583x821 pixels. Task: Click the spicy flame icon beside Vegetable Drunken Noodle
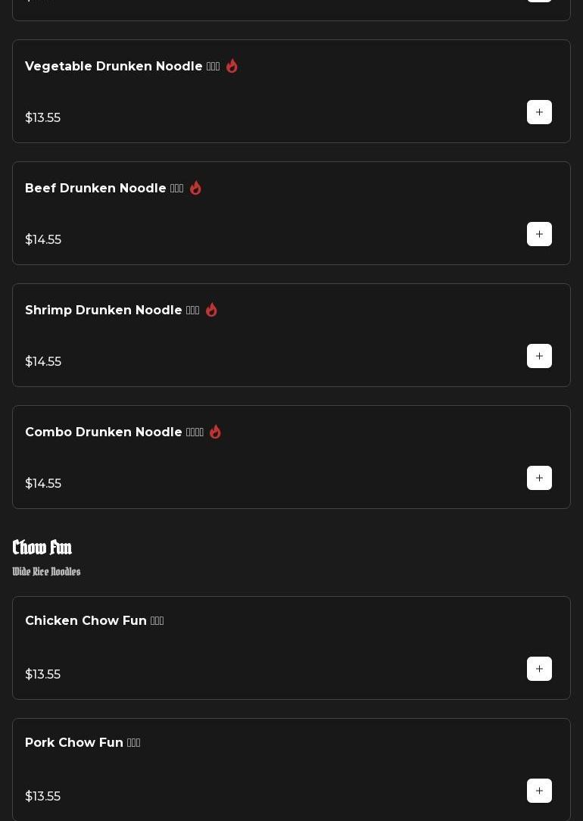(x=232, y=66)
